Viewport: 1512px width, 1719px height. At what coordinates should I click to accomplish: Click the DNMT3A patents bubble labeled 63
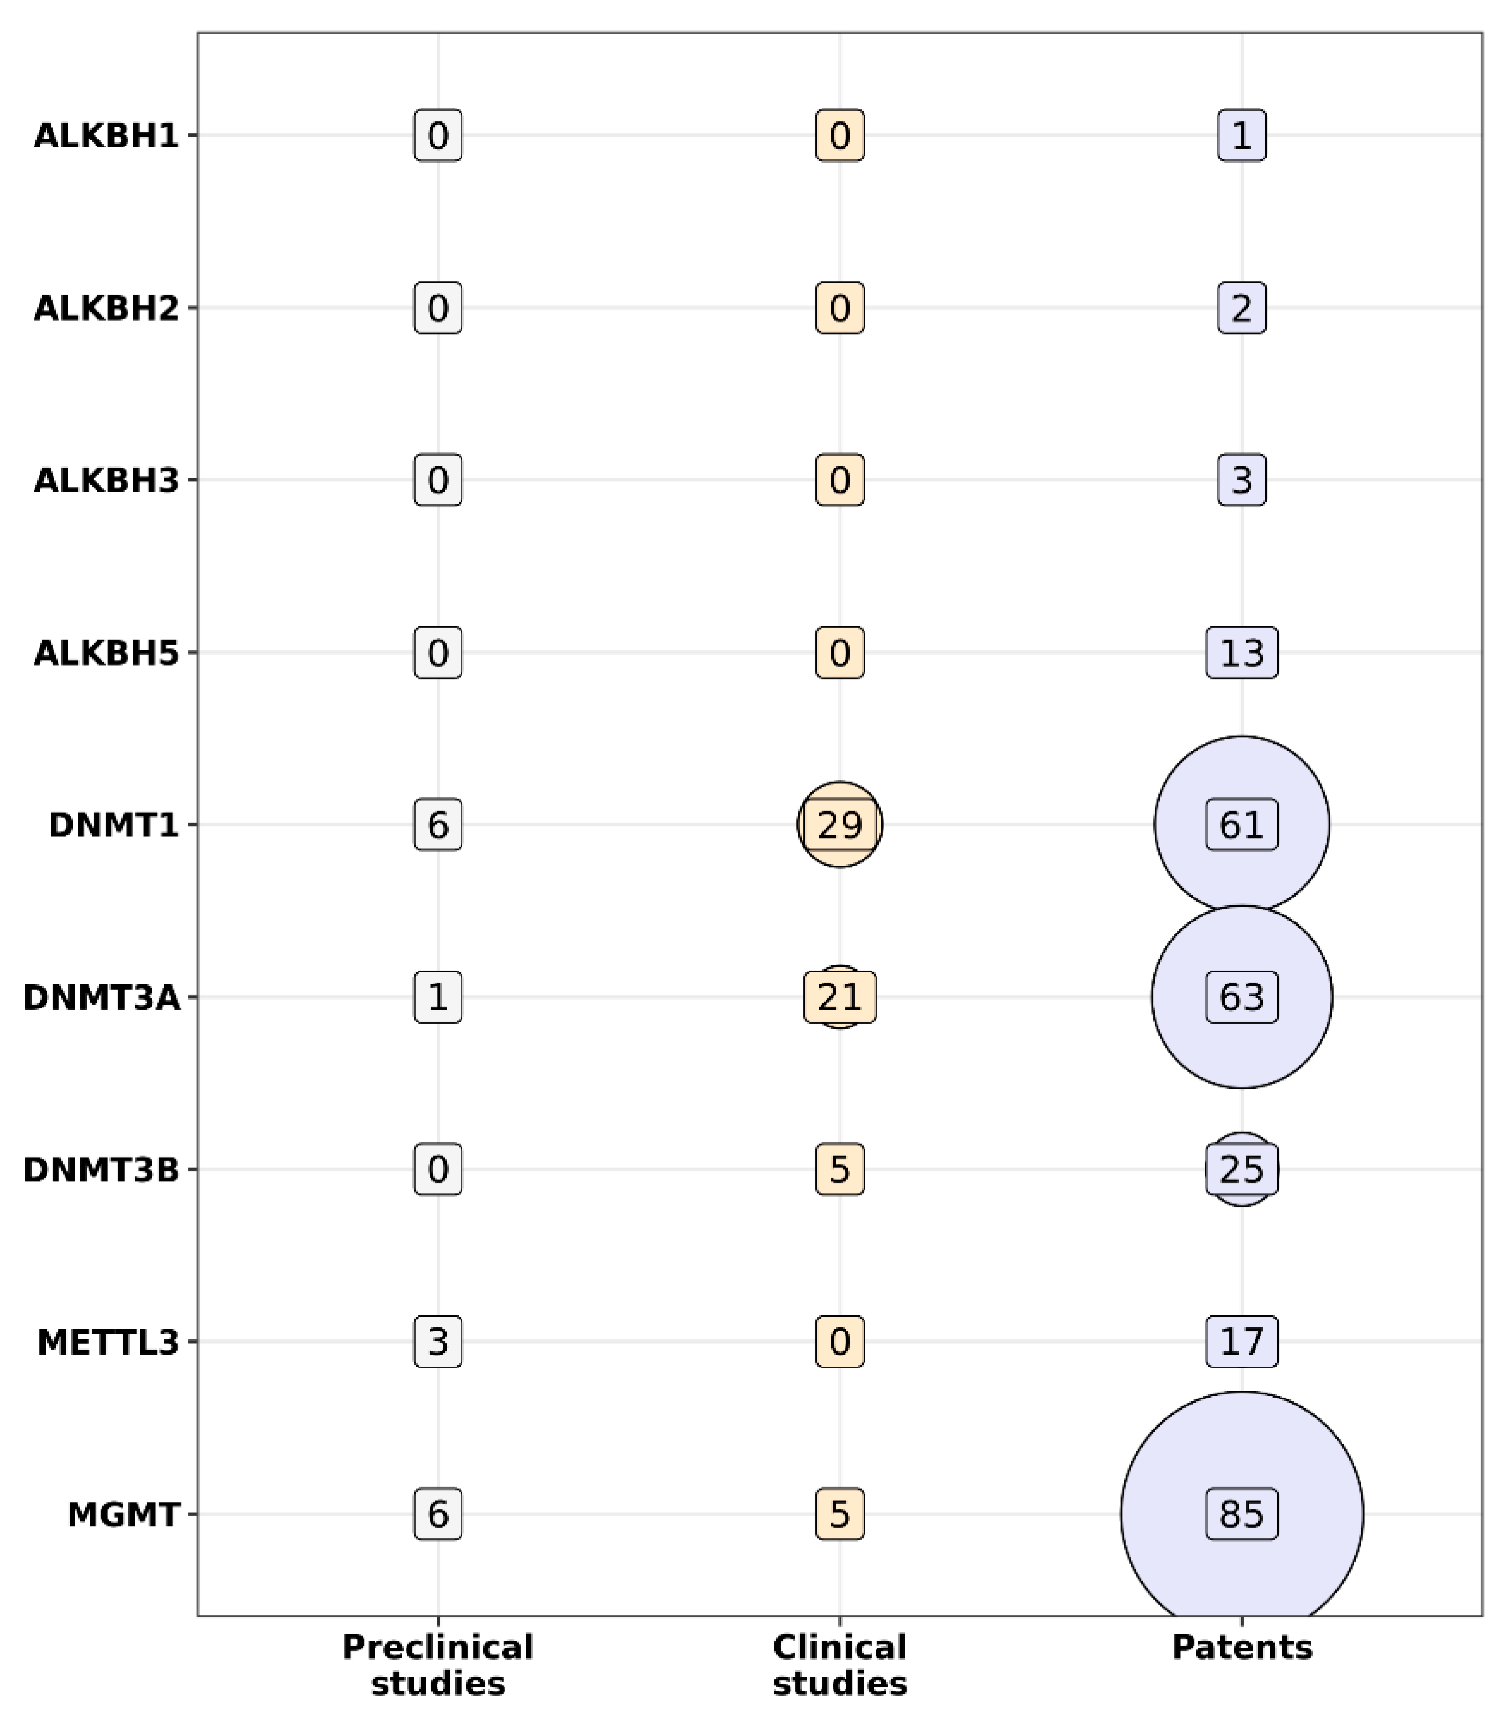point(1241,996)
